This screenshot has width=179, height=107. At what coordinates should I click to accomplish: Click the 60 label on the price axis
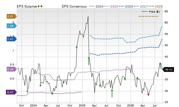[166, 23]
